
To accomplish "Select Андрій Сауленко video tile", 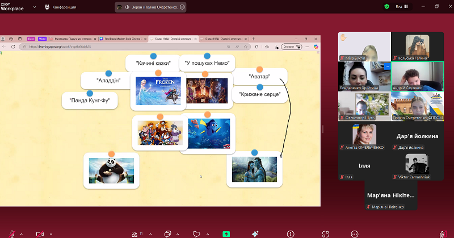I will point(417,76).
